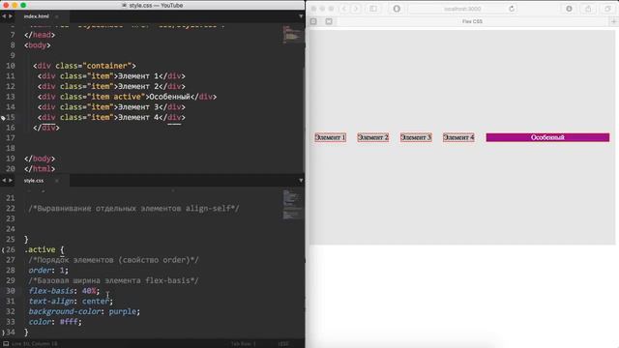Open tab list dropdown of style.css pane
The width and height of the screenshot is (619, 348).
301,181
